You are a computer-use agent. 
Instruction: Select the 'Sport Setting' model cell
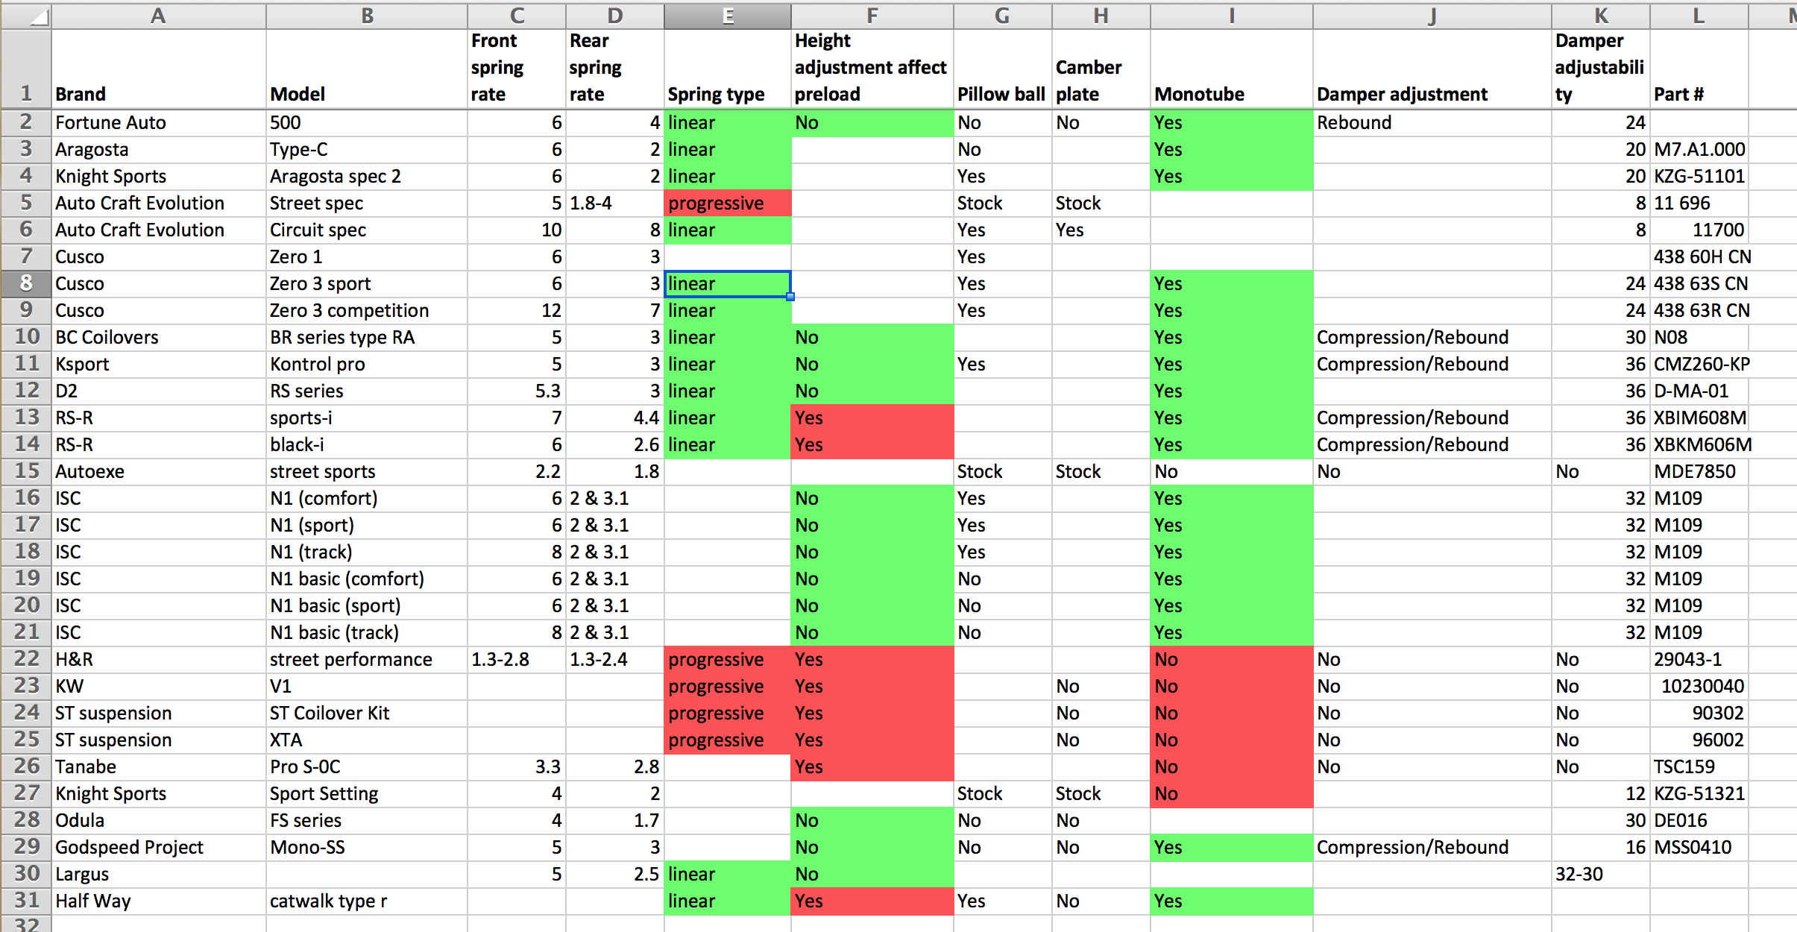[x=367, y=793]
